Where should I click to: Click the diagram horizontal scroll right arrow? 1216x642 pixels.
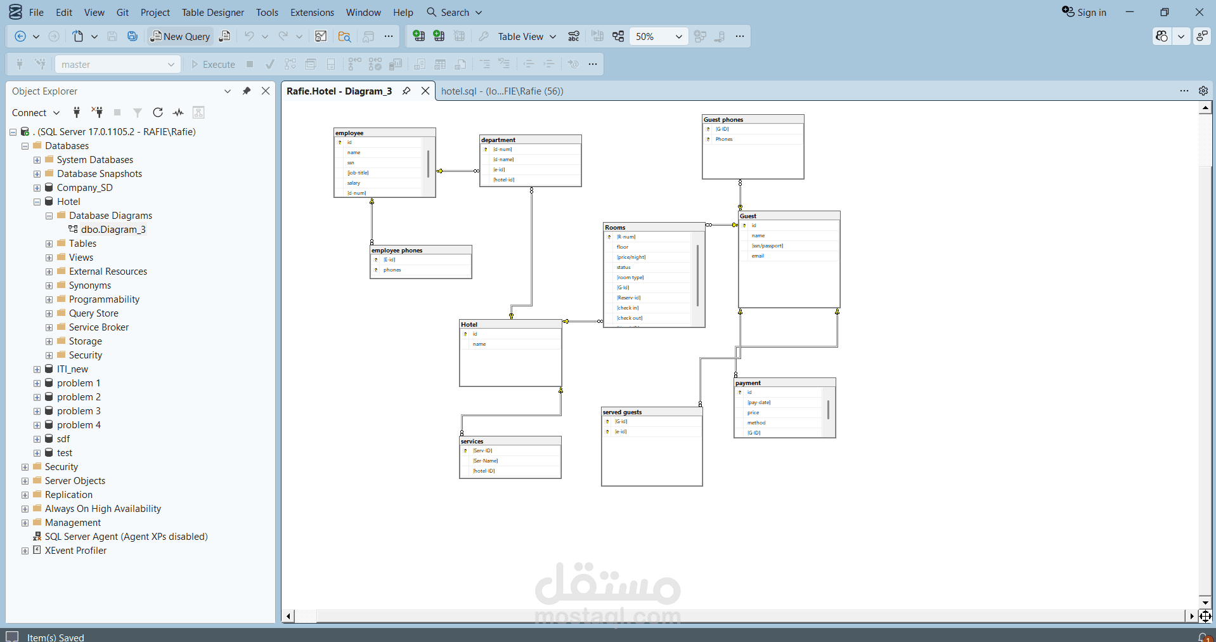[1191, 616]
